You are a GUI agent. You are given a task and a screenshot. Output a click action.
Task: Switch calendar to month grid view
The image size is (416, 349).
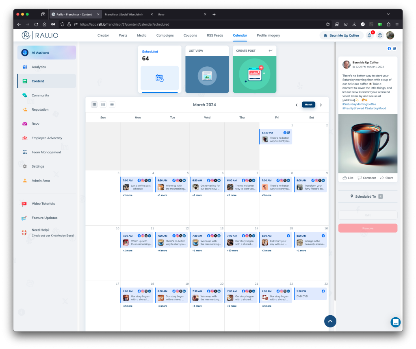click(x=94, y=105)
